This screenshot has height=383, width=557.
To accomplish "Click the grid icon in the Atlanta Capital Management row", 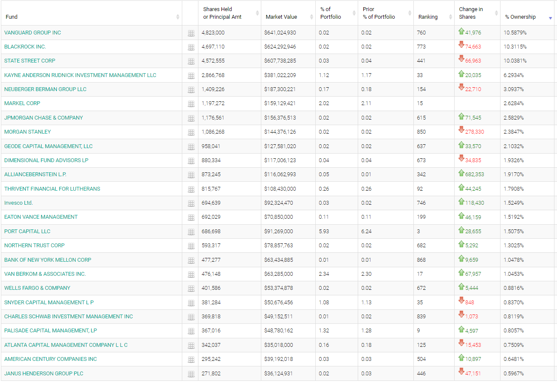I will pos(191,346).
